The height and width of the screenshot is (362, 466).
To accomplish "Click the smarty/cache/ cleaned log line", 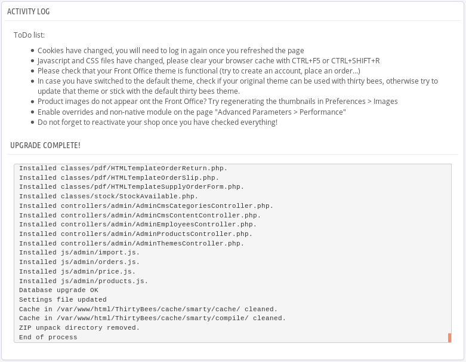I will [x=148, y=309].
